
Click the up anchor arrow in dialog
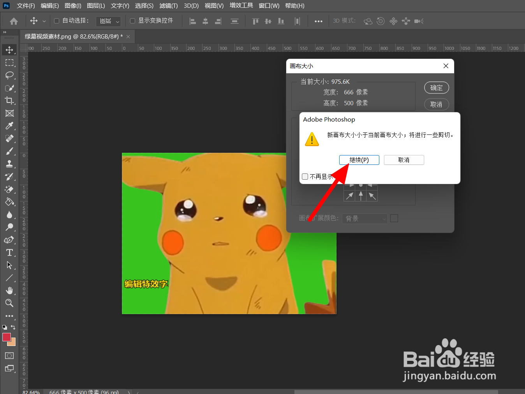tap(361, 196)
